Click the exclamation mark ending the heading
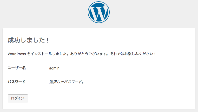The width and height of the screenshot is (198, 112). click(47, 40)
